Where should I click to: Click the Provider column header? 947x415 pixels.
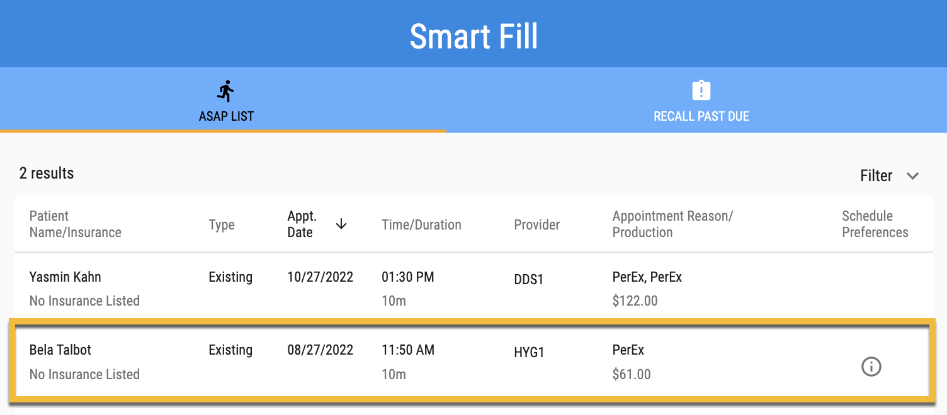[x=536, y=225]
